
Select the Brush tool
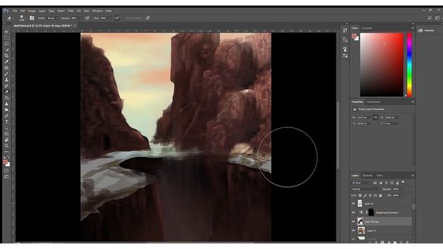[x=6, y=74]
